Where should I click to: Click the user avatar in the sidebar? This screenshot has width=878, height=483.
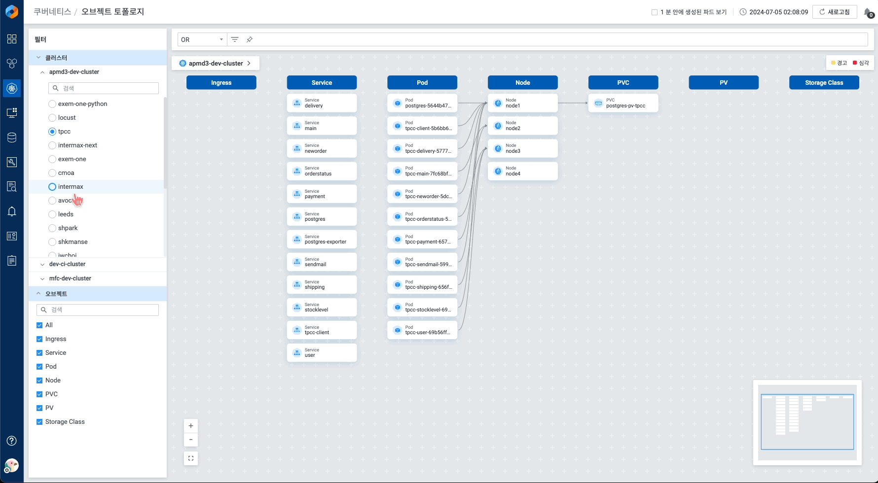(x=12, y=465)
